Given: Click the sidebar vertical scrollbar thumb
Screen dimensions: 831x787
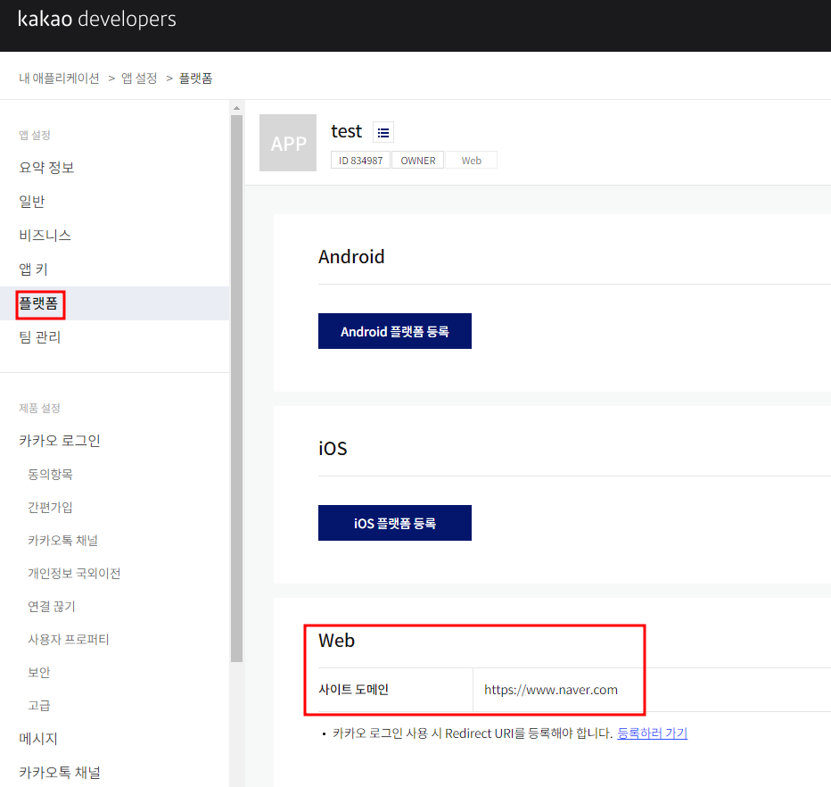Looking at the screenshot, I should pos(236,388).
